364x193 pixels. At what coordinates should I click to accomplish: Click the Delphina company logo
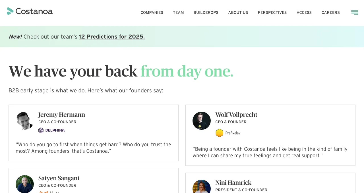click(x=51, y=130)
